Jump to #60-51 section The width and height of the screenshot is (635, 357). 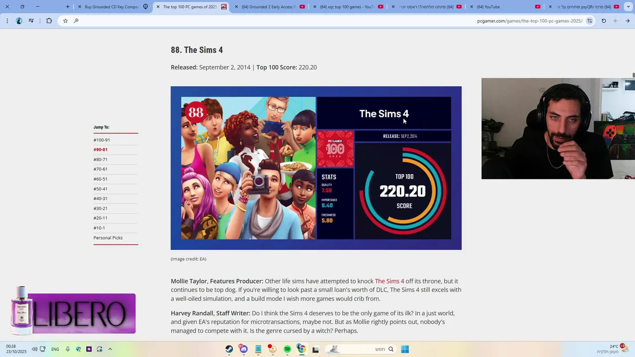pos(100,179)
